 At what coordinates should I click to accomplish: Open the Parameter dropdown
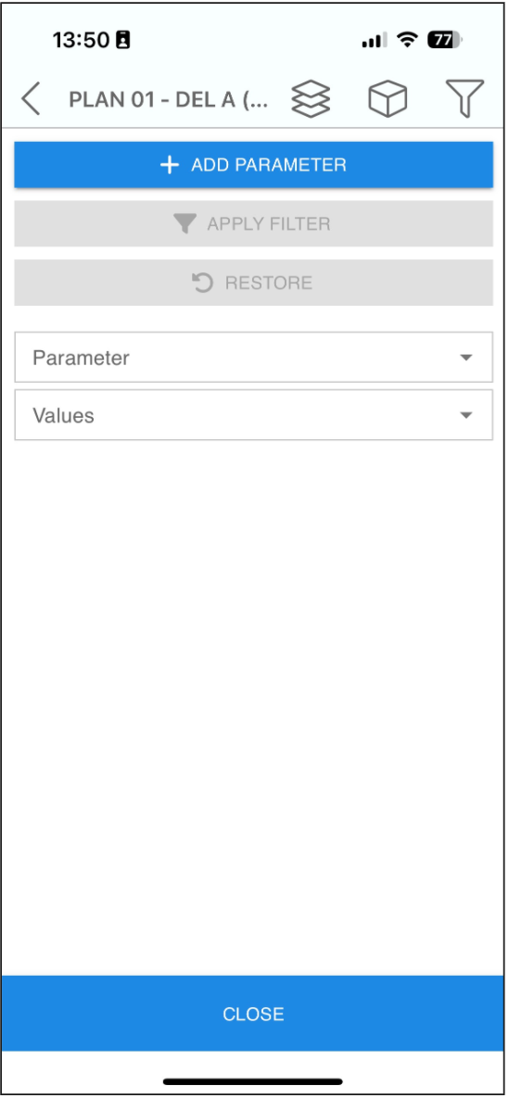pyautogui.click(x=254, y=358)
